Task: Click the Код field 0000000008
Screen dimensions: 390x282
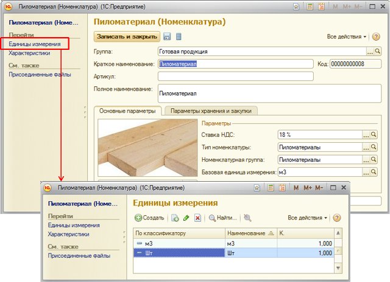Action: click(x=355, y=64)
